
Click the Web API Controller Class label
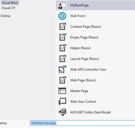88,69
